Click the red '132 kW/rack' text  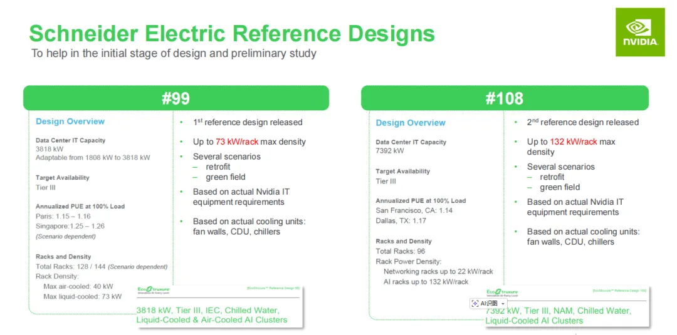(x=574, y=142)
